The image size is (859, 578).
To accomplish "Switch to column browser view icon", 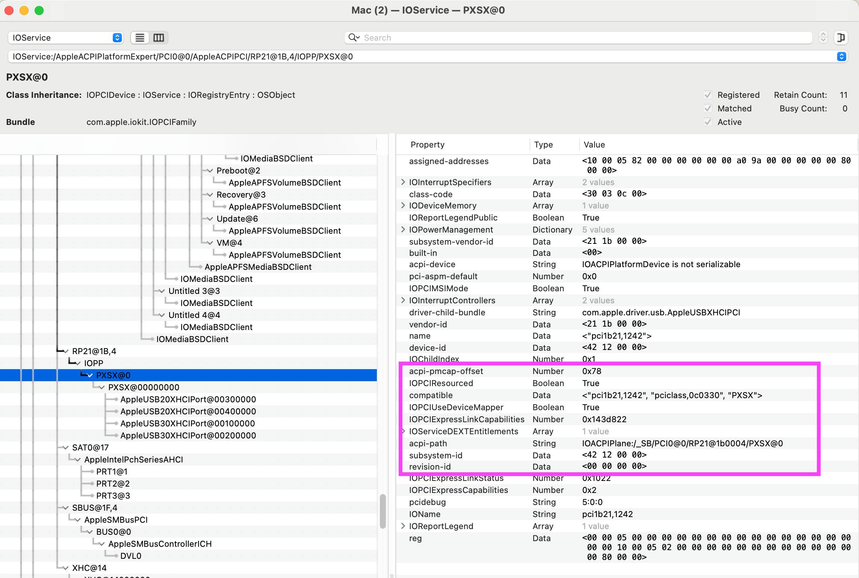I will point(159,38).
